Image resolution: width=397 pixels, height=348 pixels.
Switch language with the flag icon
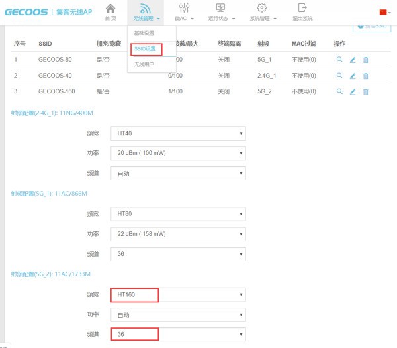pos(383,12)
